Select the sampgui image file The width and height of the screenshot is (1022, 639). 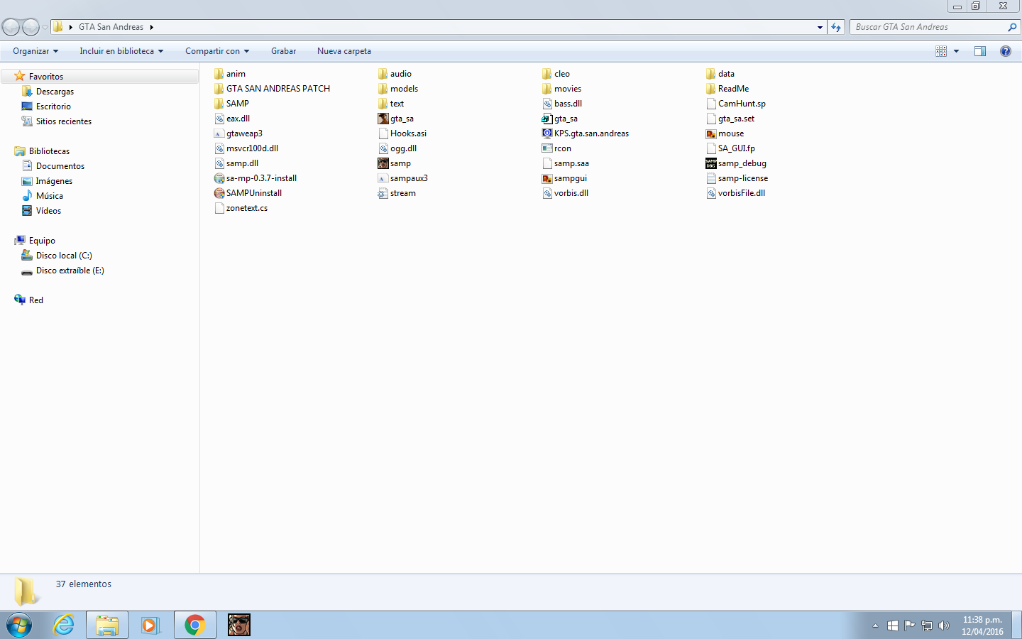(x=564, y=178)
